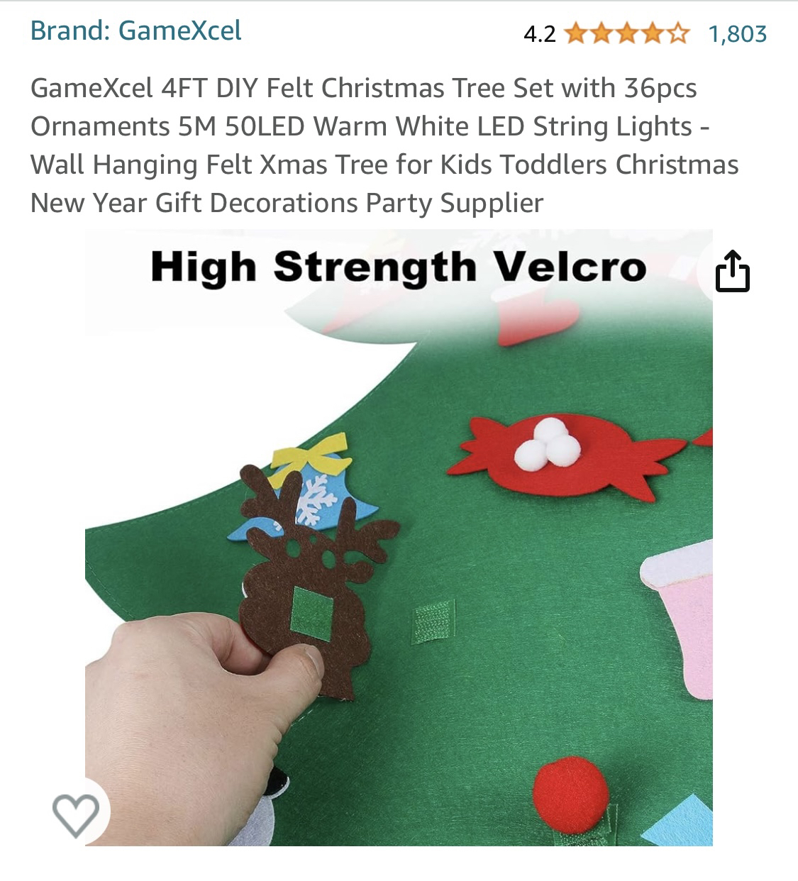Open the Brand: GameXcel link

135,31
